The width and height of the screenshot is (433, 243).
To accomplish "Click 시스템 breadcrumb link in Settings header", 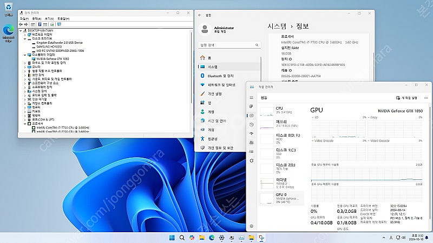I will click(277, 26).
